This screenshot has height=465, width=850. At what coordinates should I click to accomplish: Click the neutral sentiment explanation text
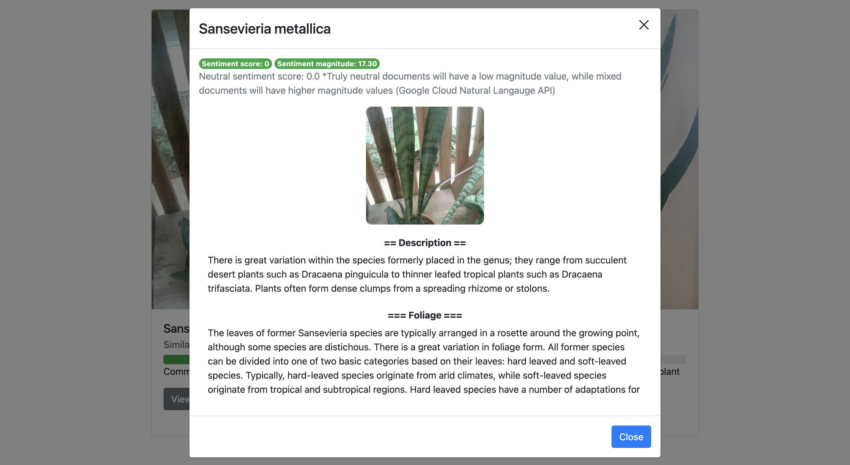[x=410, y=83]
